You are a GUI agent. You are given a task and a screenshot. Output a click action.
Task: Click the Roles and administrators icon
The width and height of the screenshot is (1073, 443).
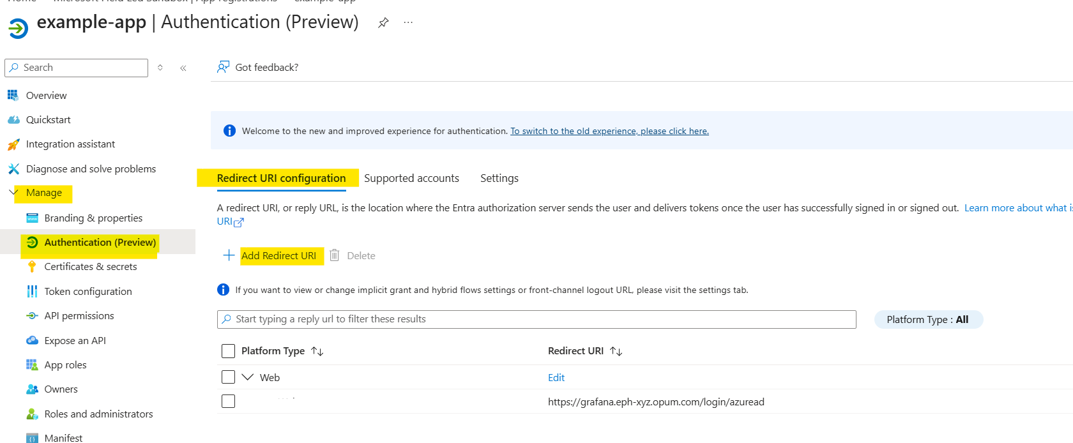point(32,414)
